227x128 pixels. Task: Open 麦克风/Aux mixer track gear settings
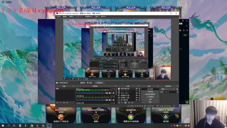(x=113, y=93)
